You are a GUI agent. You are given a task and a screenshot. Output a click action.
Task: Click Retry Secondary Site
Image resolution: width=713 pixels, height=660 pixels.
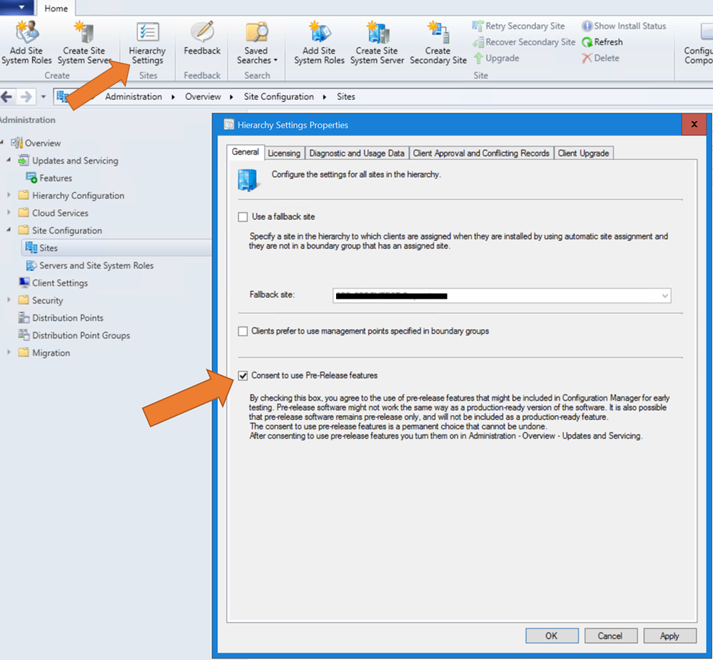[519, 26]
